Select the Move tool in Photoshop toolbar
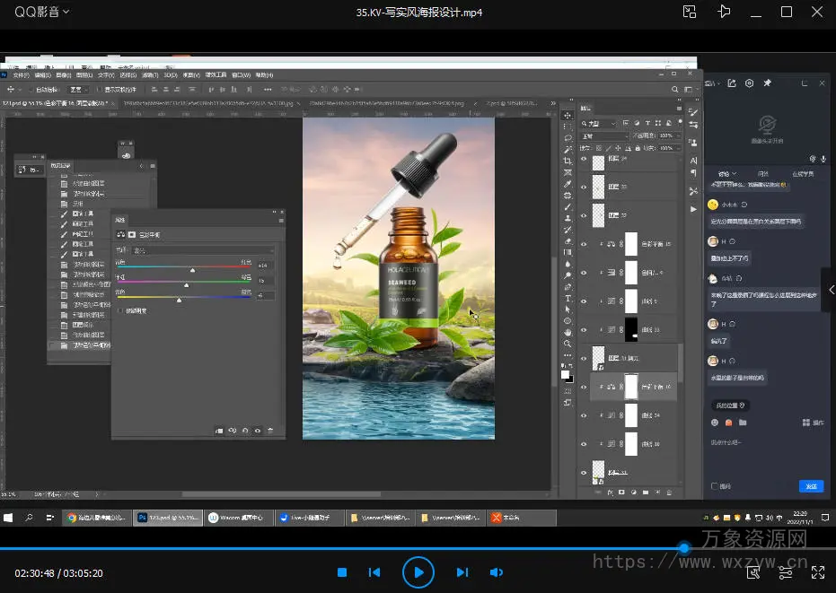 (x=568, y=116)
